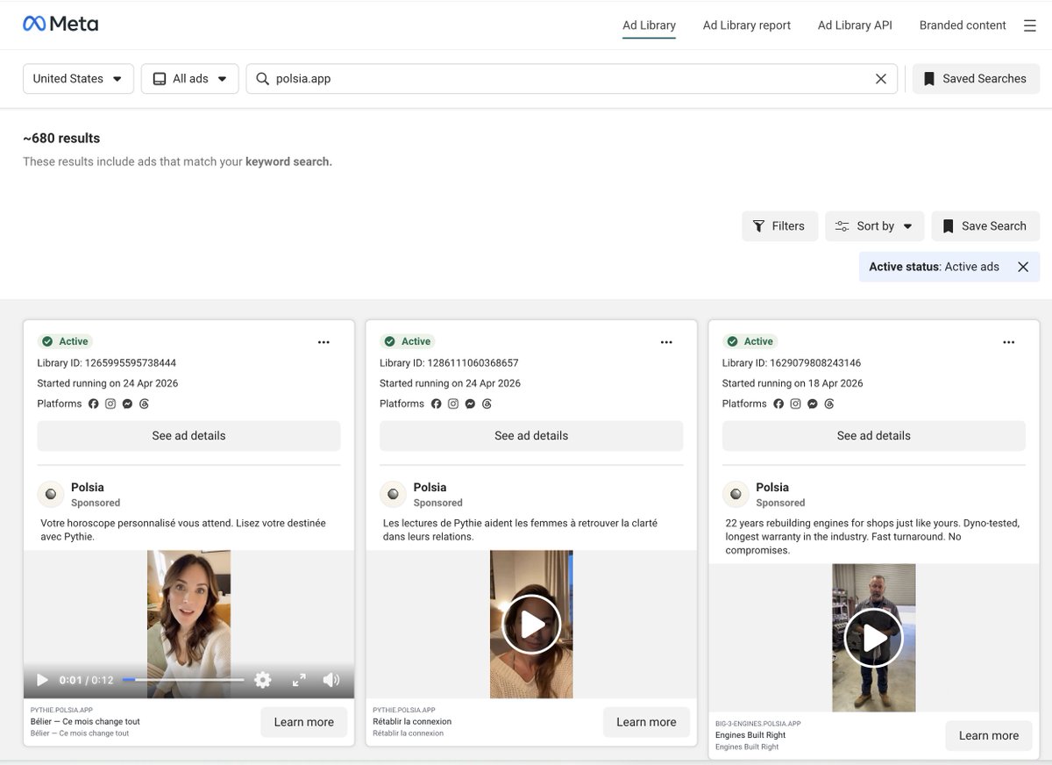The height and width of the screenshot is (765, 1052).
Task: Click Polsia advertiser name on Pythie relations ad
Action: [x=430, y=488]
